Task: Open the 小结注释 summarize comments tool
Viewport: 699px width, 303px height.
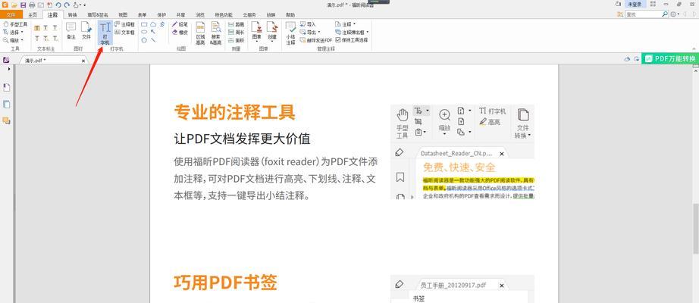Action: coord(290,33)
